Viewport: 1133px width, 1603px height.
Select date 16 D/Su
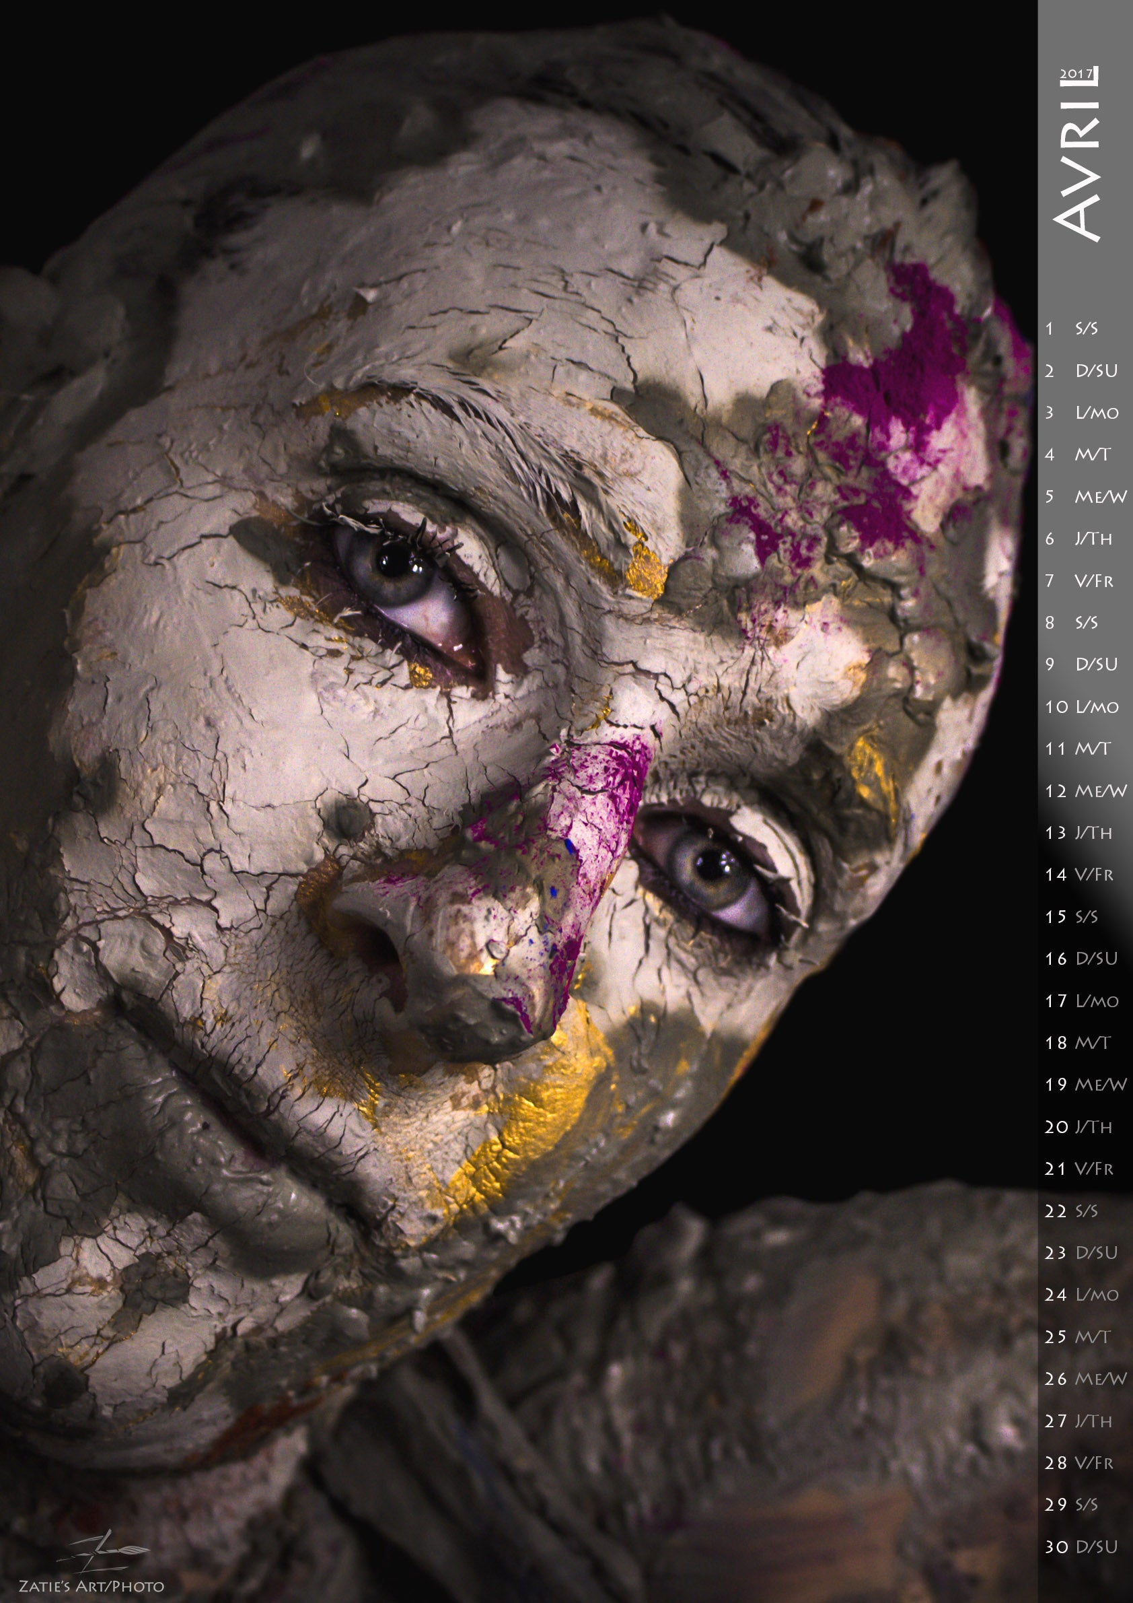point(1081,959)
